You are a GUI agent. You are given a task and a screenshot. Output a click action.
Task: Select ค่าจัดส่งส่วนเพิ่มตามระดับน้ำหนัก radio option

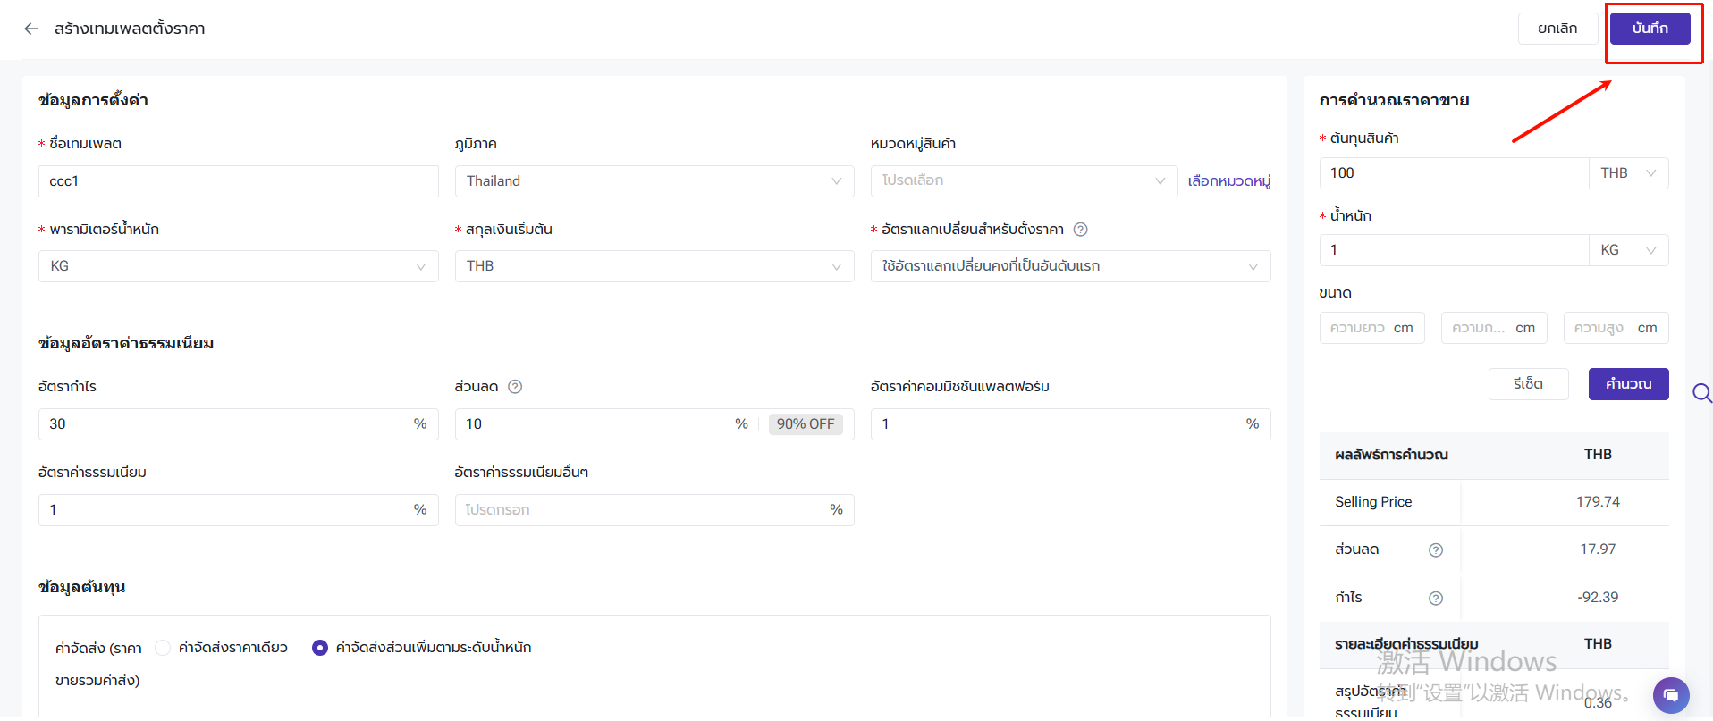[x=320, y=648]
